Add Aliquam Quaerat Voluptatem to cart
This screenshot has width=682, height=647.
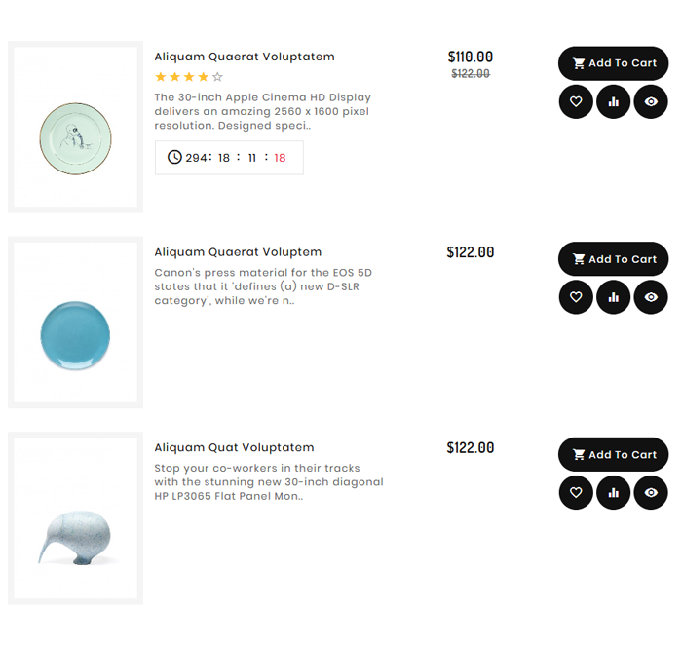[x=613, y=63]
